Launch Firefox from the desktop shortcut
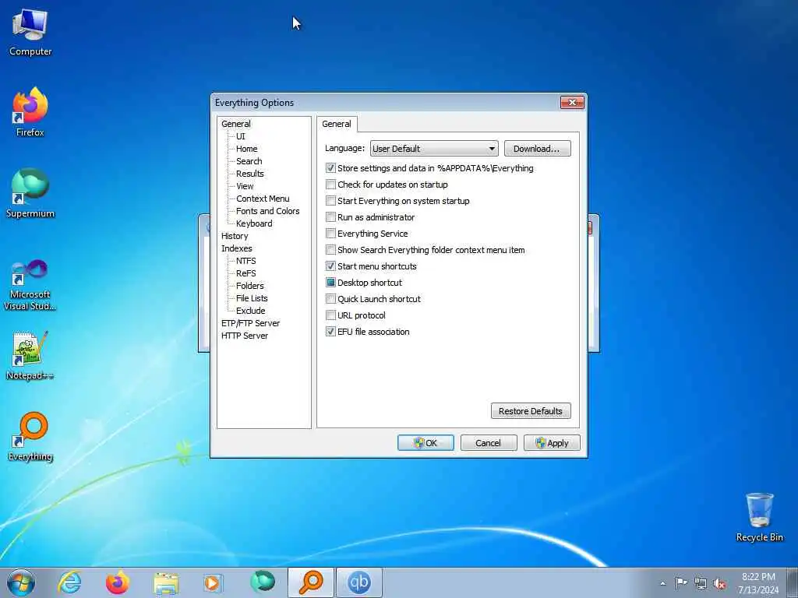This screenshot has height=598, width=798. click(30, 112)
